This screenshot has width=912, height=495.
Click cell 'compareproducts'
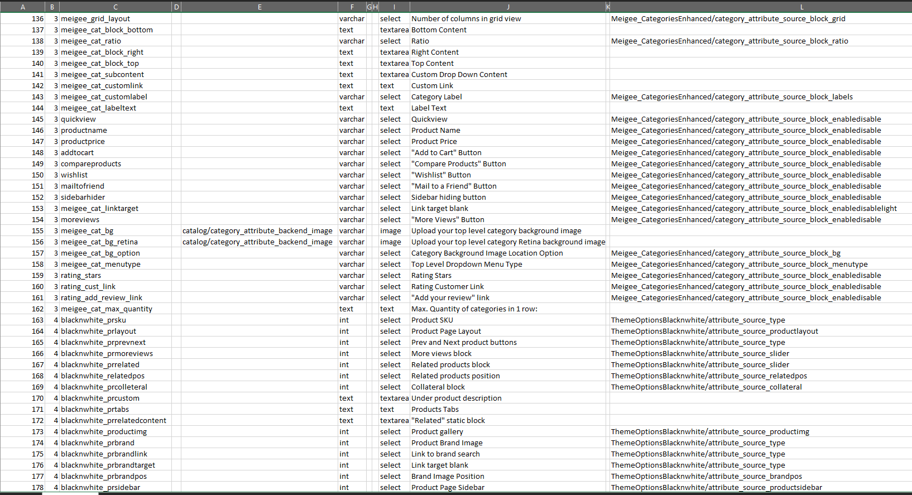[115, 164]
